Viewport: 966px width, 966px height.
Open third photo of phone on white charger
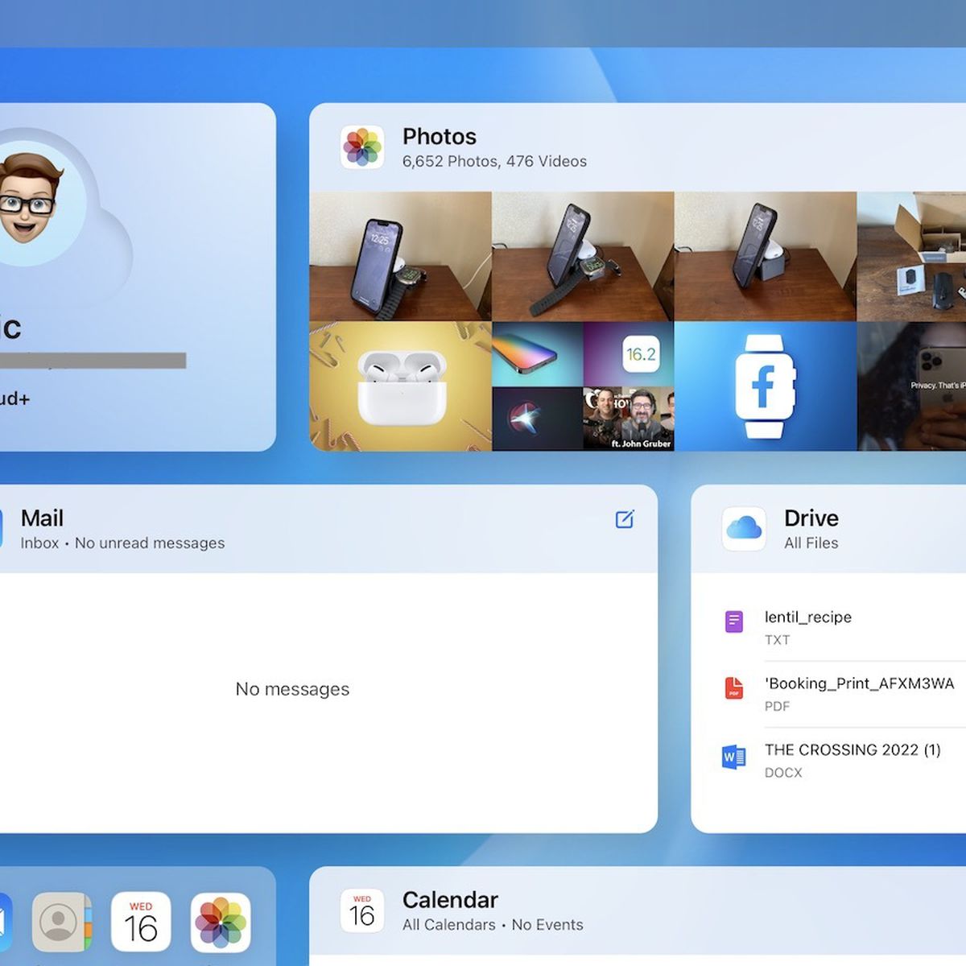tap(766, 256)
